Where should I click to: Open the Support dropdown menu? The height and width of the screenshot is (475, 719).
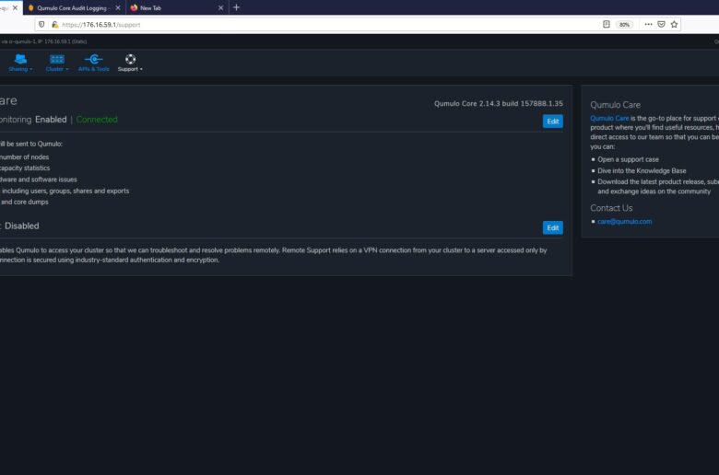[x=130, y=63]
